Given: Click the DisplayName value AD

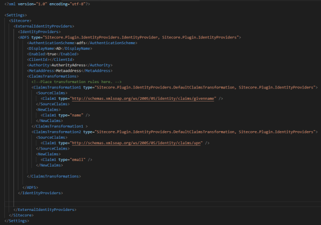Looking at the screenshot, I should point(58,49).
